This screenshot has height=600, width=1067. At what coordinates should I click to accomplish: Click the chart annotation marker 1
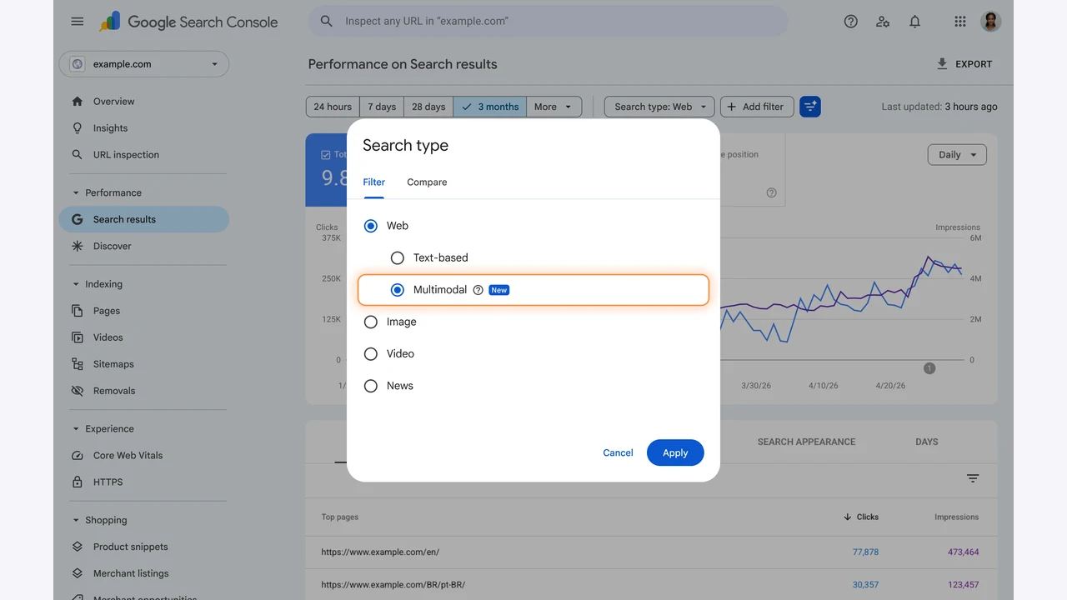[929, 368]
